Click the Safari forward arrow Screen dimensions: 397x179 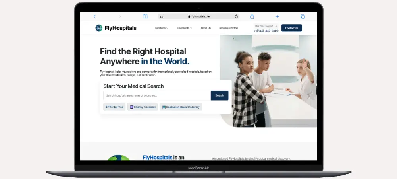pyautogui.click(x=119, y=16)
